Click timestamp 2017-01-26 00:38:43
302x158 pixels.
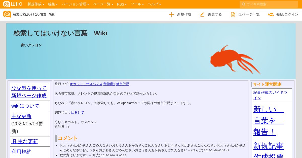pyautogui.click(x=216, y=150)
